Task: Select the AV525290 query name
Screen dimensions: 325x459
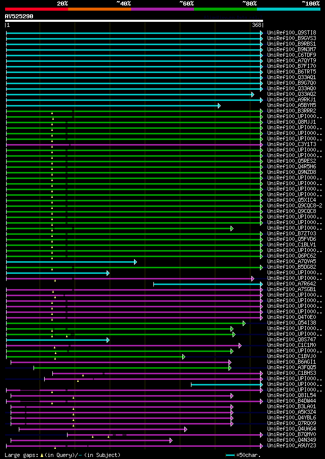Action: tap(19, 16)
